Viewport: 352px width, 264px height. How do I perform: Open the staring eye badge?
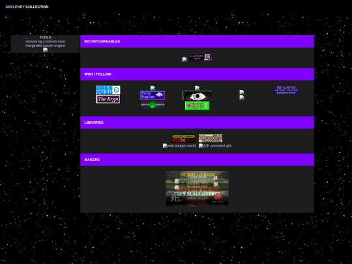(197, 96)
